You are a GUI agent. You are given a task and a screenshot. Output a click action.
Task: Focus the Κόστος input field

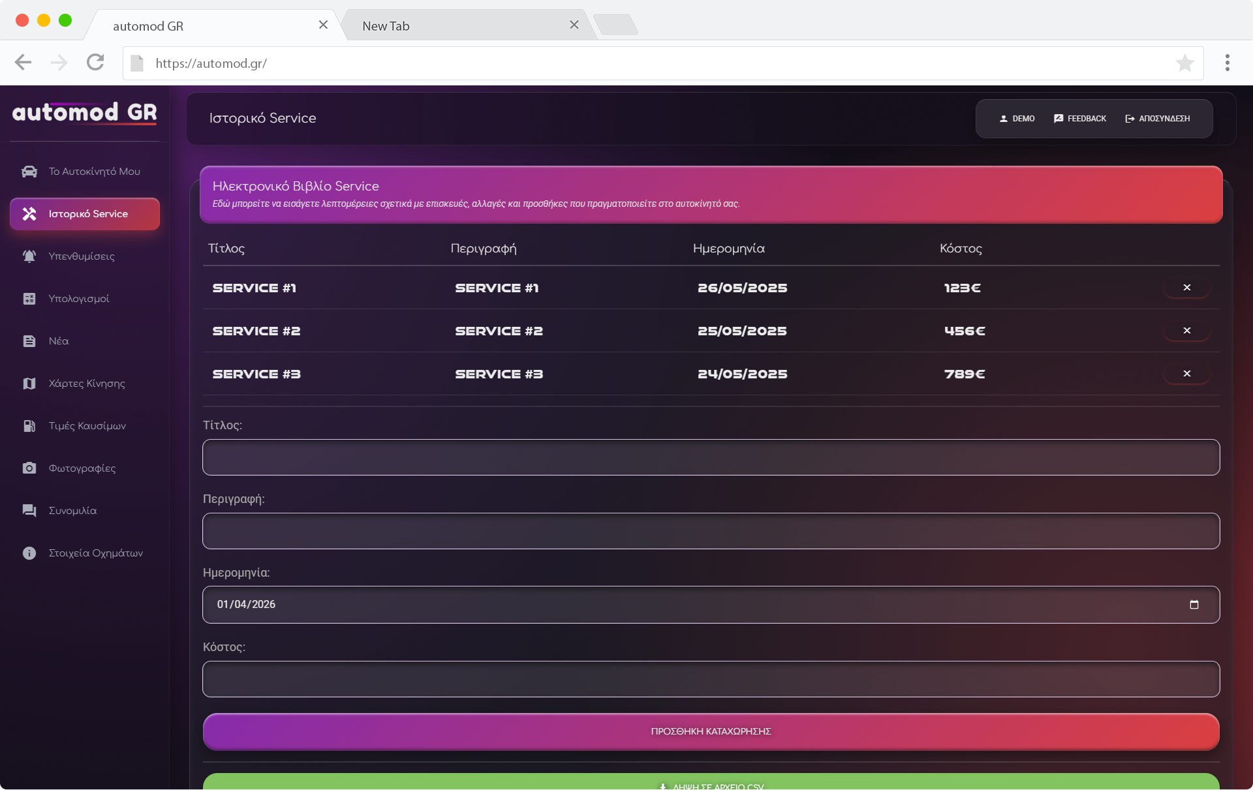click(x=711, y=679)
